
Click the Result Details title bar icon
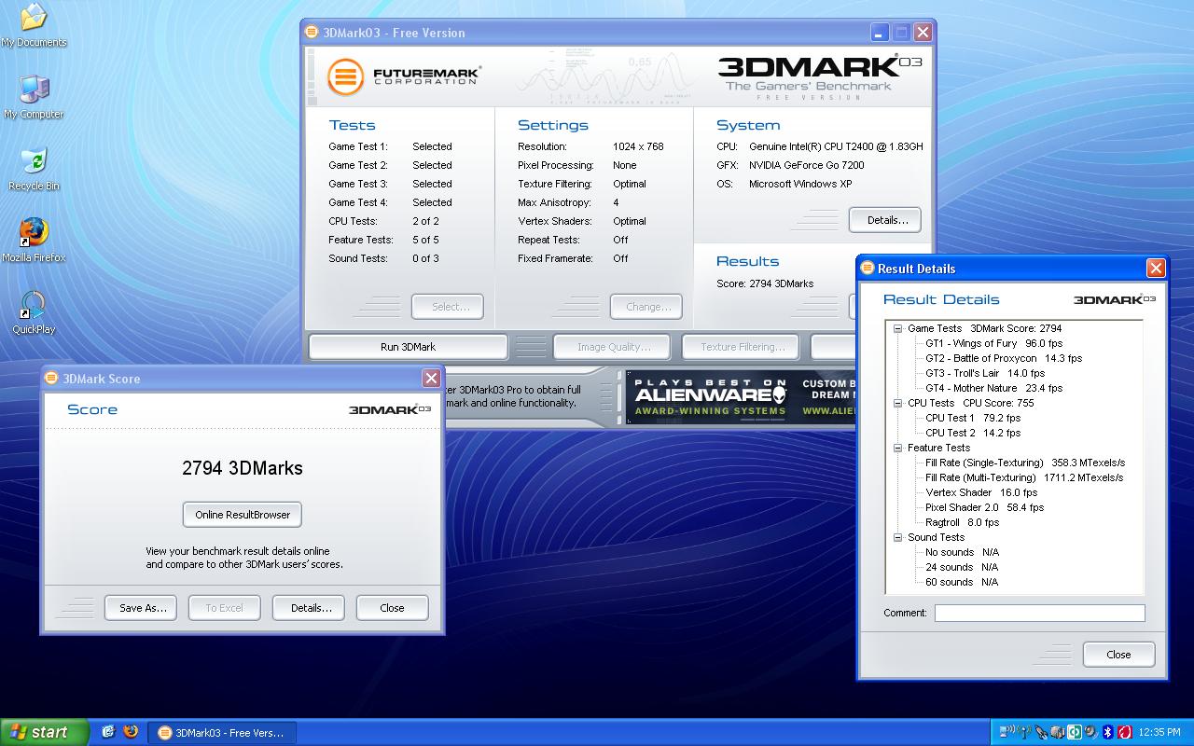pyautogui.click(x=868, y=268)
